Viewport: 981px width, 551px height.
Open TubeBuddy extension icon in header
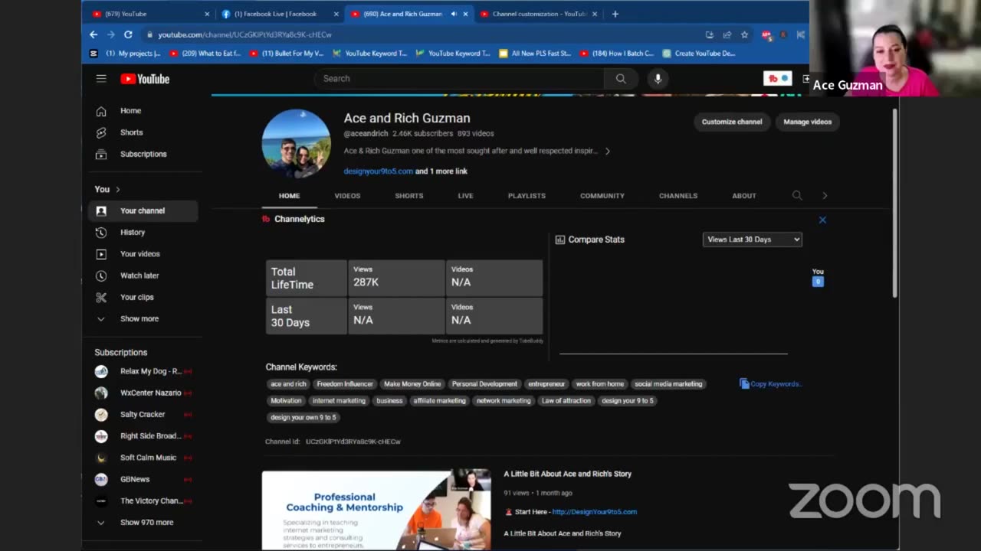(x=777, y=78)
